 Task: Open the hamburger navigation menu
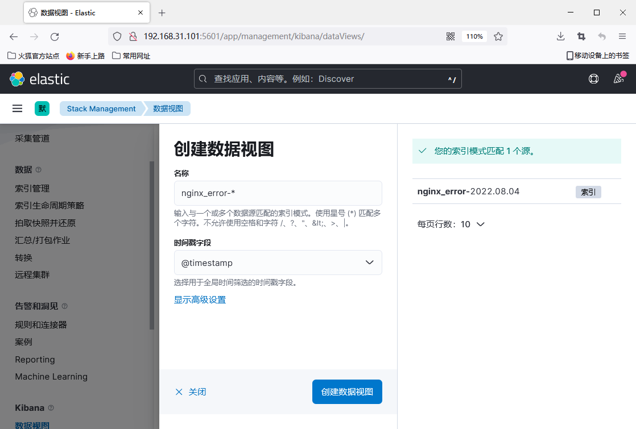[x=18, y=109]
